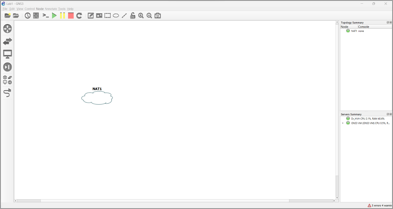Toggle lock/unlock items padlock icon
This screenshot has height=209, width=393.
[x=133, y=15]
